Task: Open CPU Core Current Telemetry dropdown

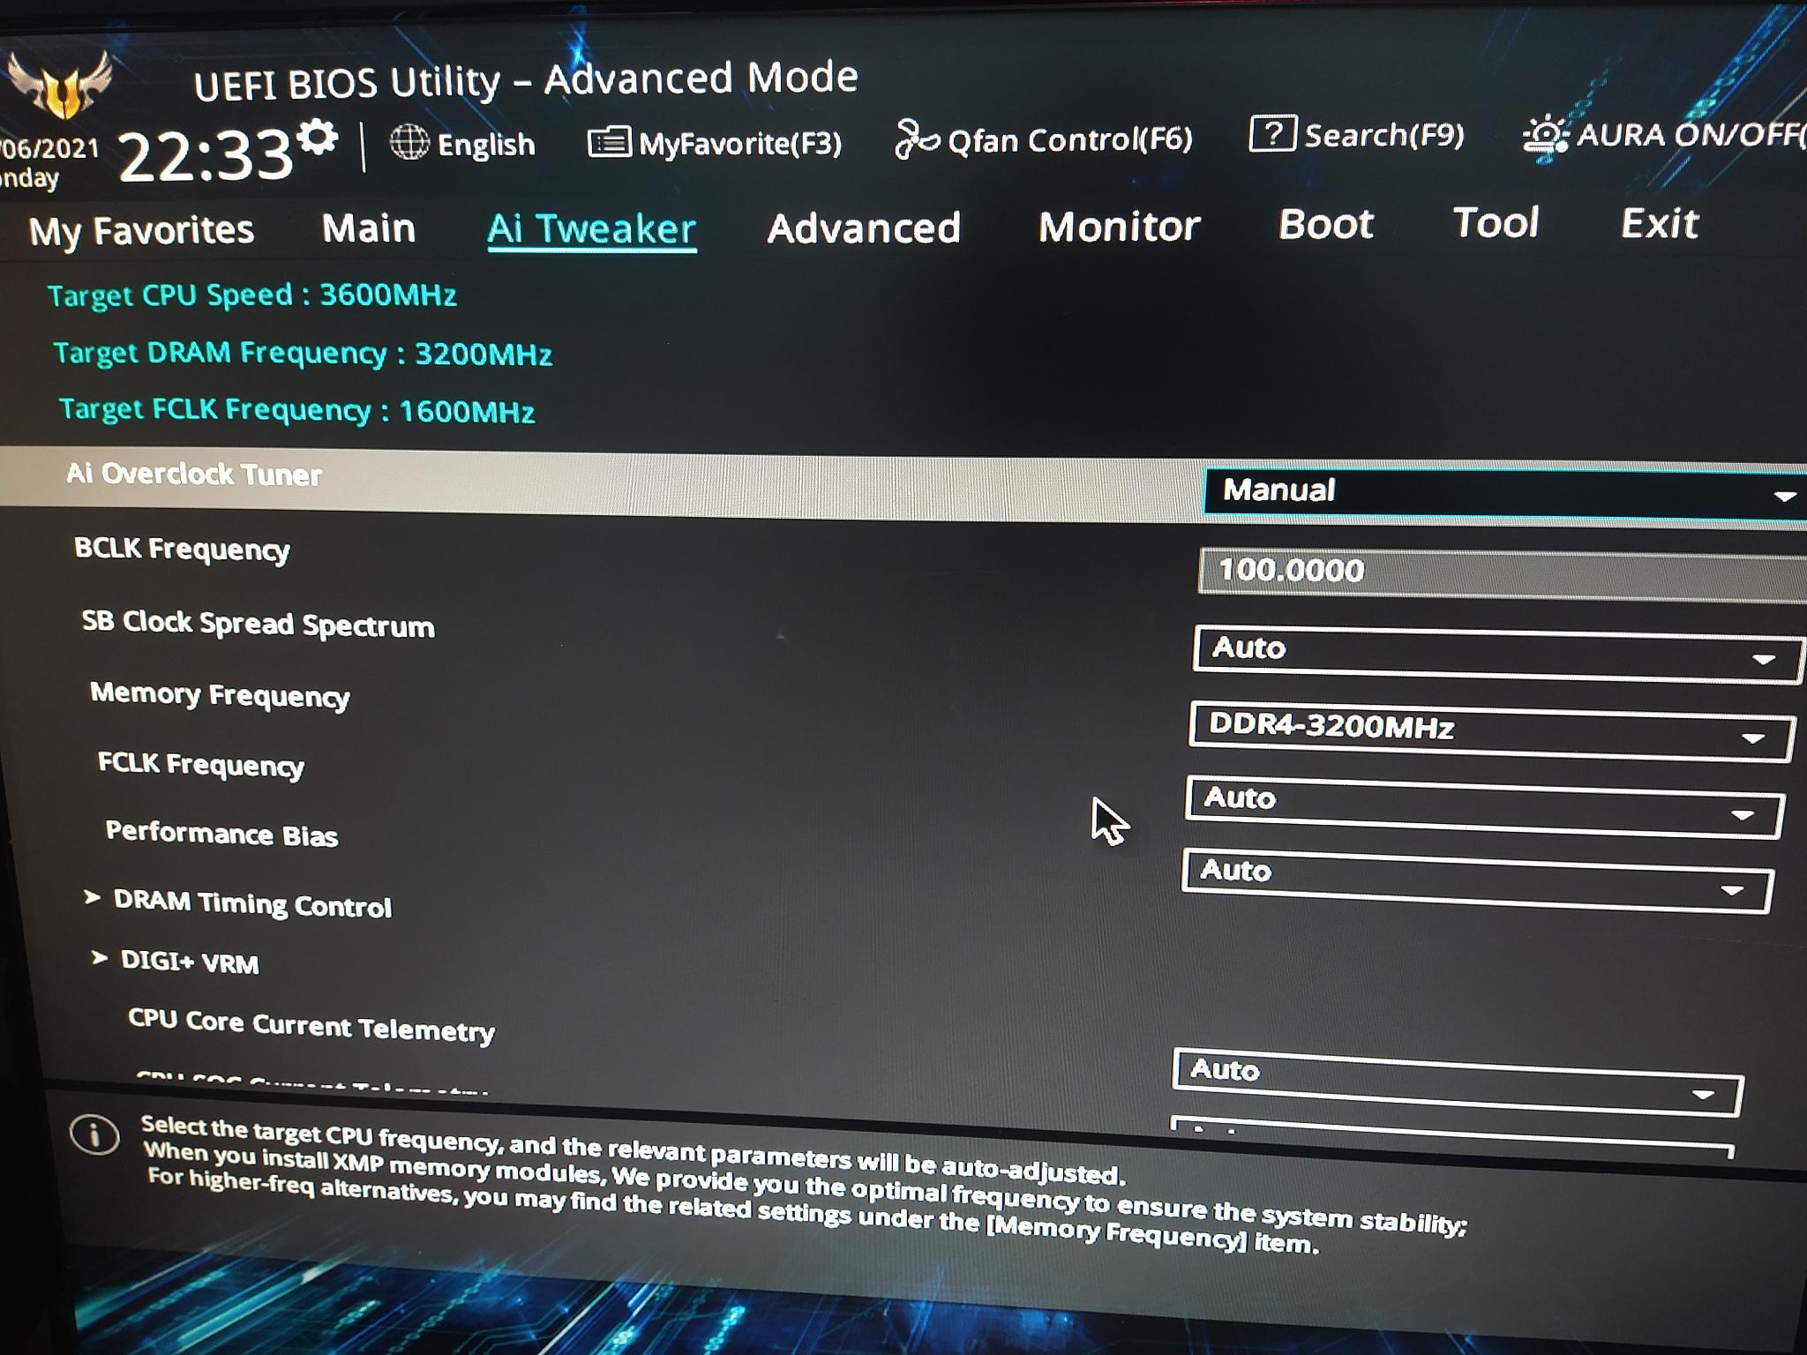Action: (x=1458, y=1081)
